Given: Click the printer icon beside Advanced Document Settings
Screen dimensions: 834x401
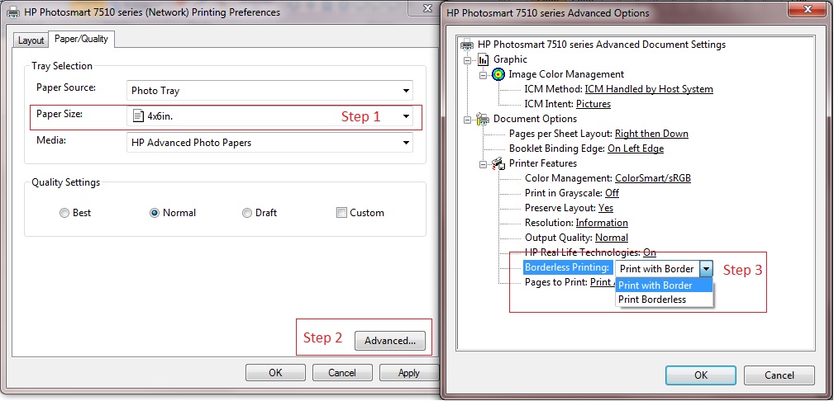Looking at the screenshot, I should tap(468, 45).
